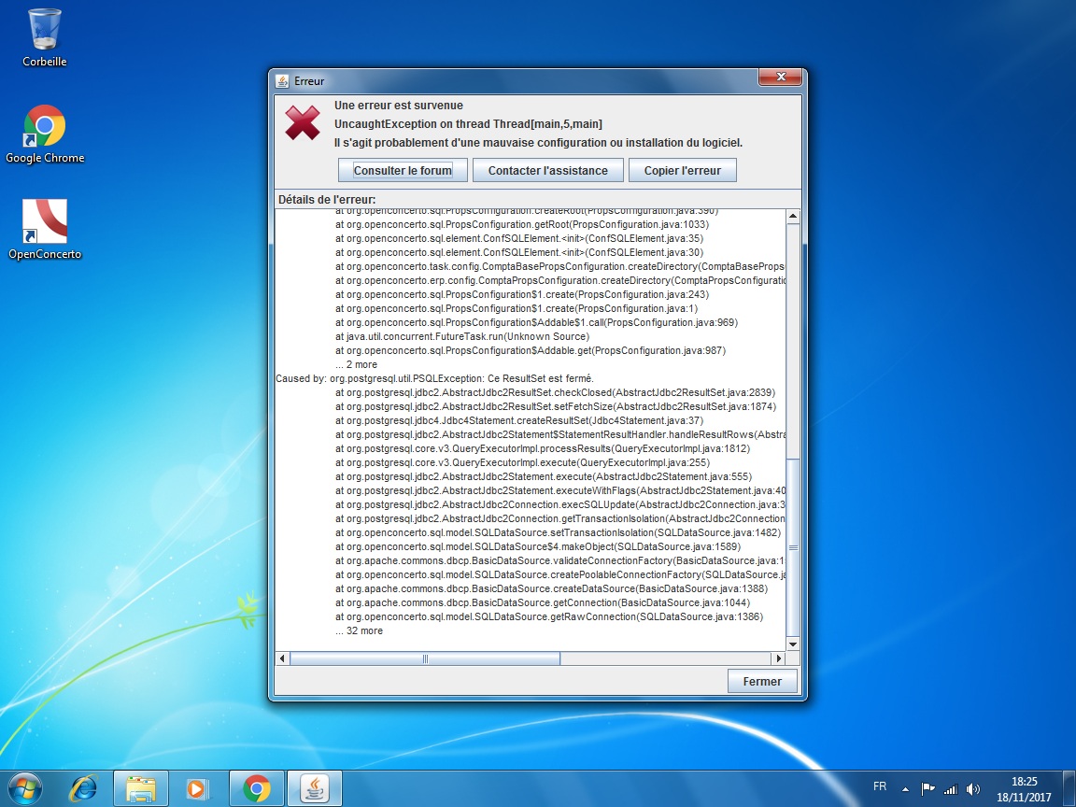Open Windows Explorer from the taskbar
1076x807 pixels.
(x=141, y=788)
